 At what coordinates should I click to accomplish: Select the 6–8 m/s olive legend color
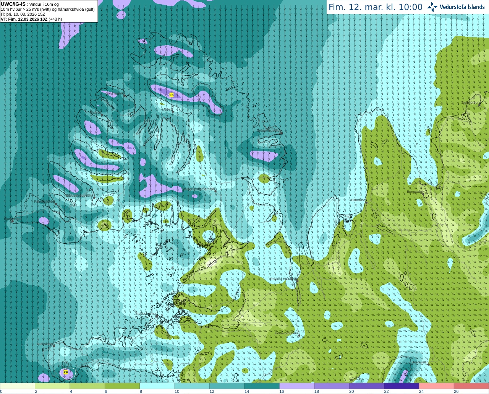122,386
